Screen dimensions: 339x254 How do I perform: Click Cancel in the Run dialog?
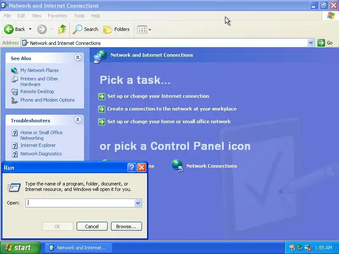(x=92, y=226)
